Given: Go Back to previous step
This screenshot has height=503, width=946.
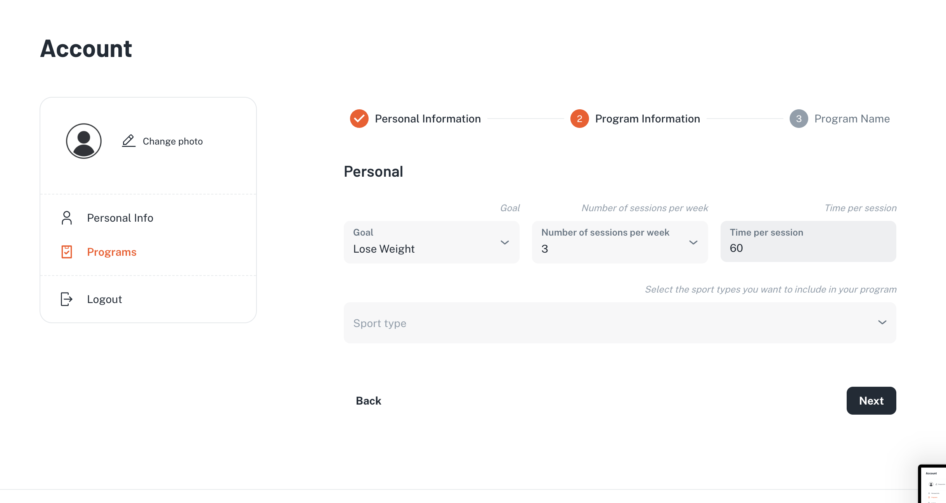Looking at the screenshot, I should pyautogui.click(x=368, y=401).
